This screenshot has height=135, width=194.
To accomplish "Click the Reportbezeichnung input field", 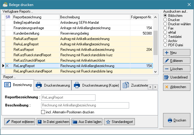I will pos(68,97).
